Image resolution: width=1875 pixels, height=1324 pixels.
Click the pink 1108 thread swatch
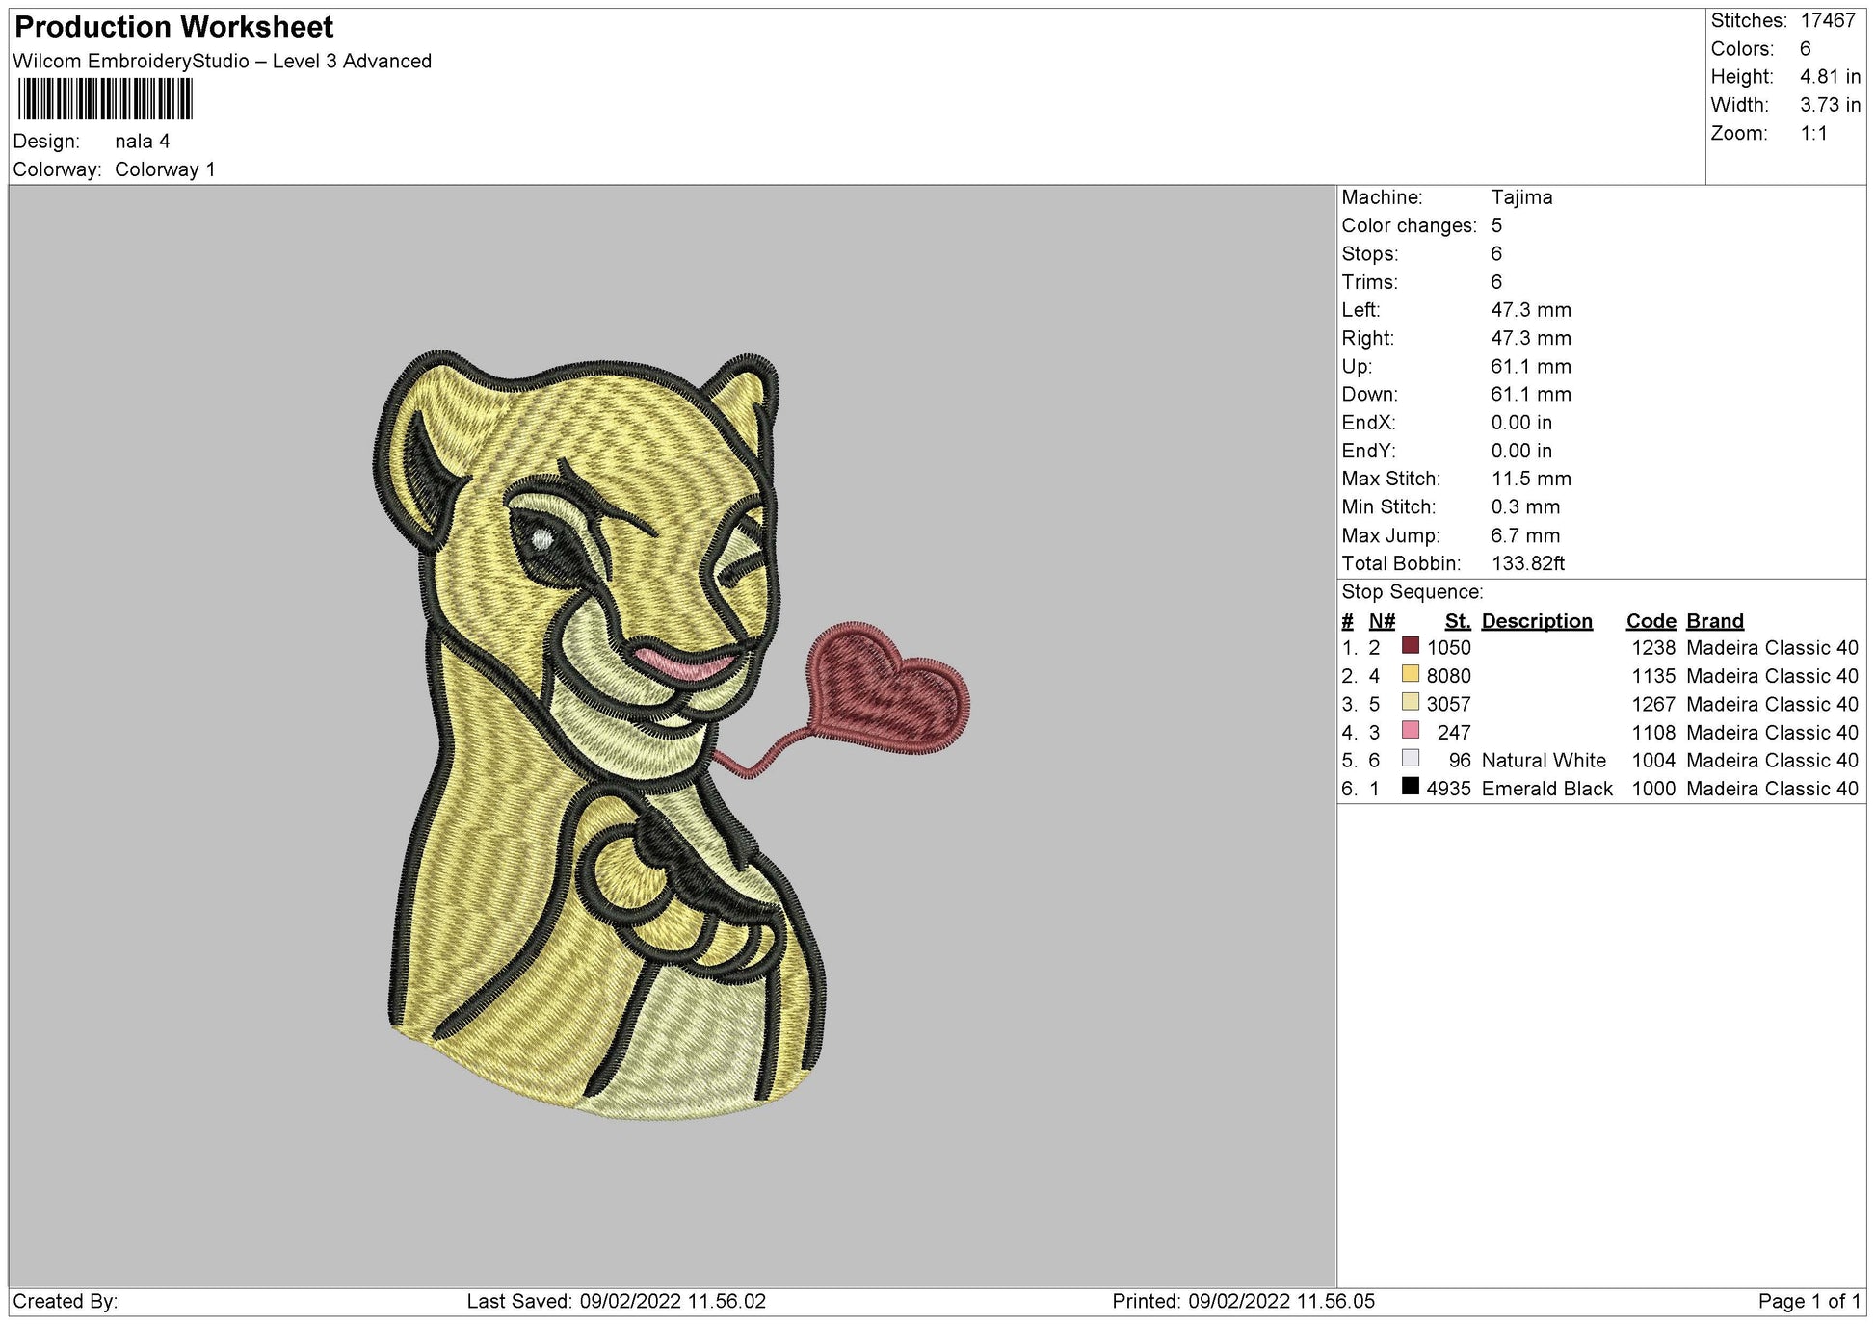[1411, 730]
